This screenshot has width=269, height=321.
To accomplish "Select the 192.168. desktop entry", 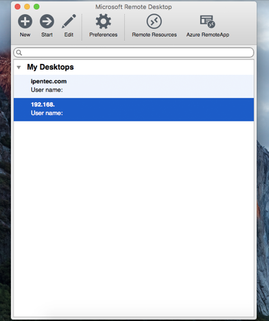I will (134, 109).
